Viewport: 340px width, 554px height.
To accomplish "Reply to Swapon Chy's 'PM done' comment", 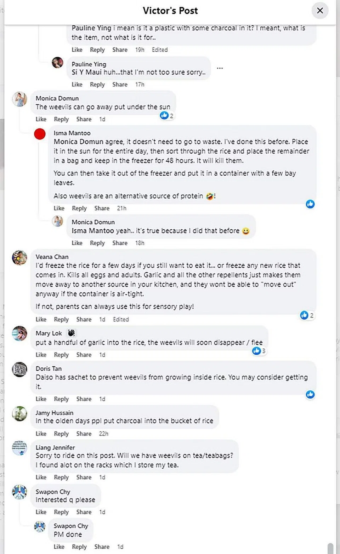I will tap(79, 547).
